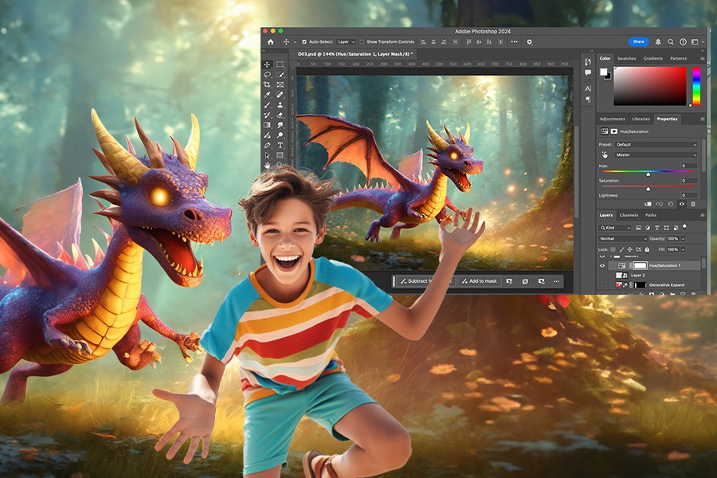Open the Preset Default dropdown
The width and height of the screenshot is (717, 478).
coord(655,144)
